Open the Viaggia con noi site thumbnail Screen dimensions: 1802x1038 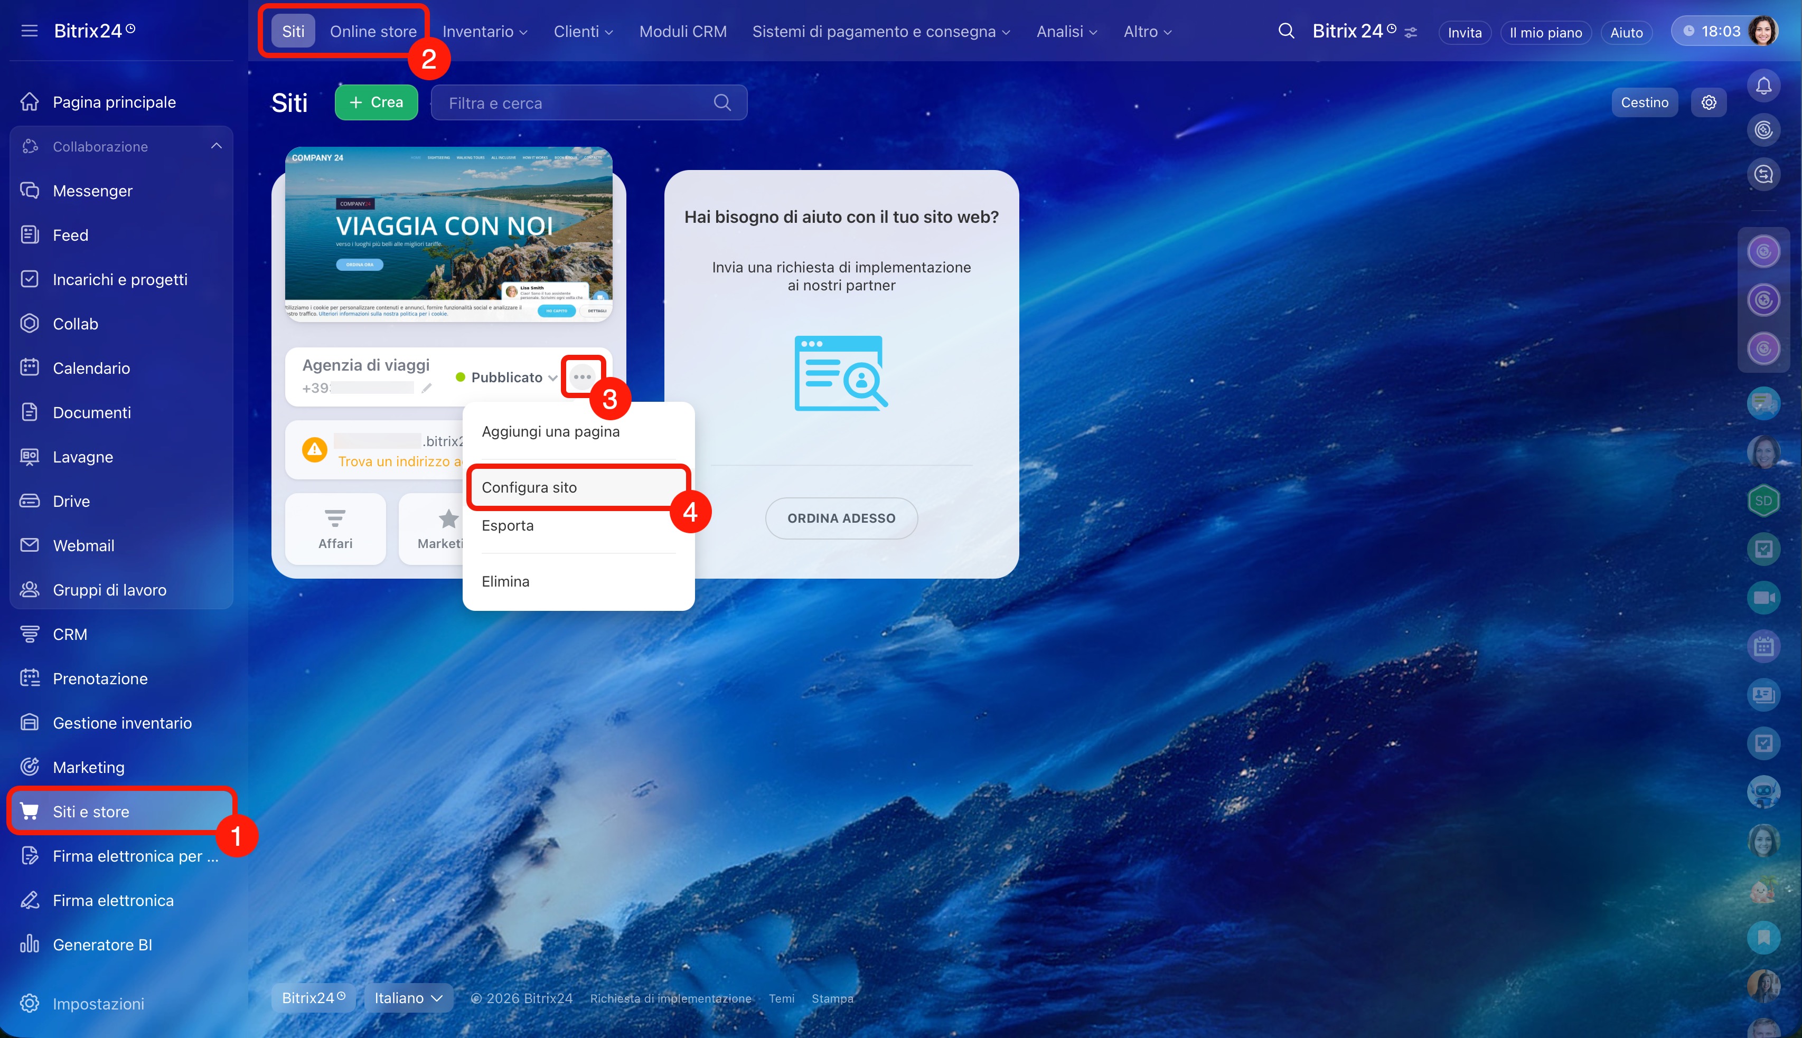pyautogui.click(x=448, y=234)
